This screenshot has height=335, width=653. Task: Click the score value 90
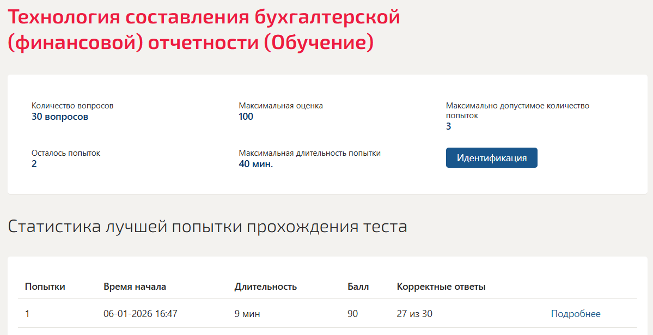[x=353, y=314]
